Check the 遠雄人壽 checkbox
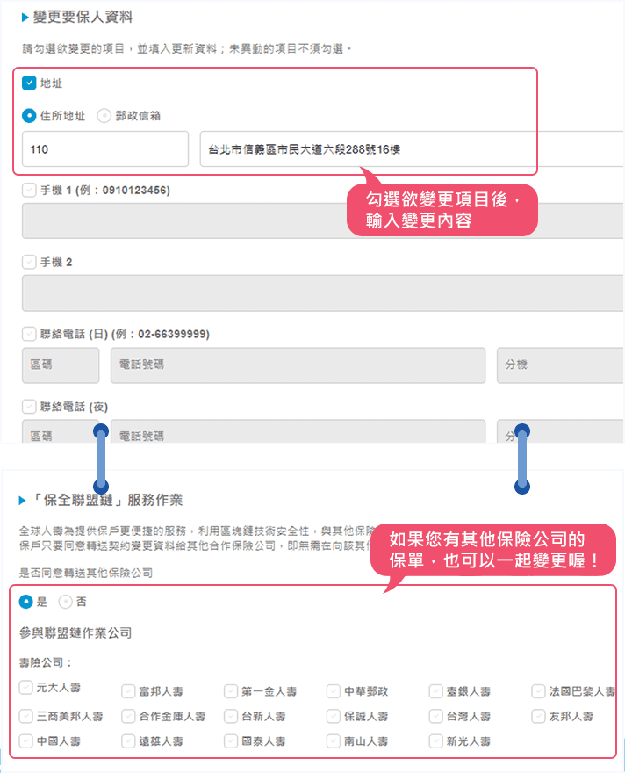625x773 pixels. [128, 740]
